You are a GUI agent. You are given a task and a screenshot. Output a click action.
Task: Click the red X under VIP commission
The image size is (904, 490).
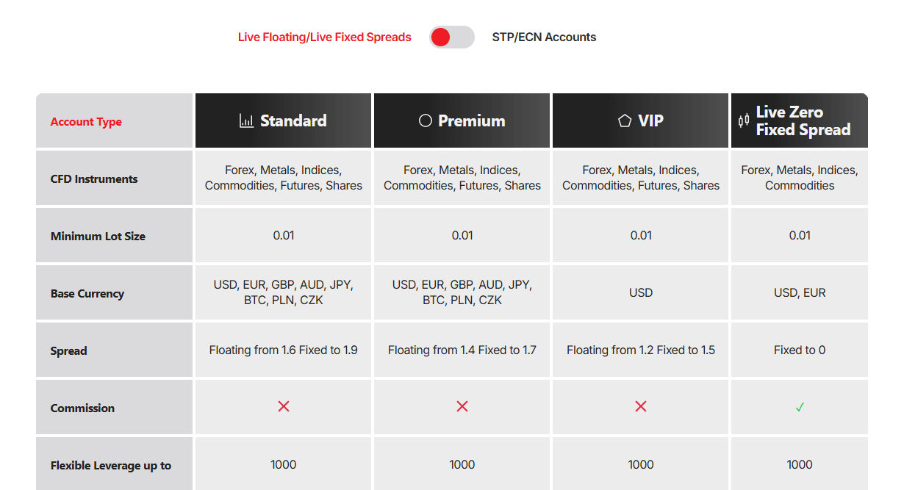click(641, 406)
